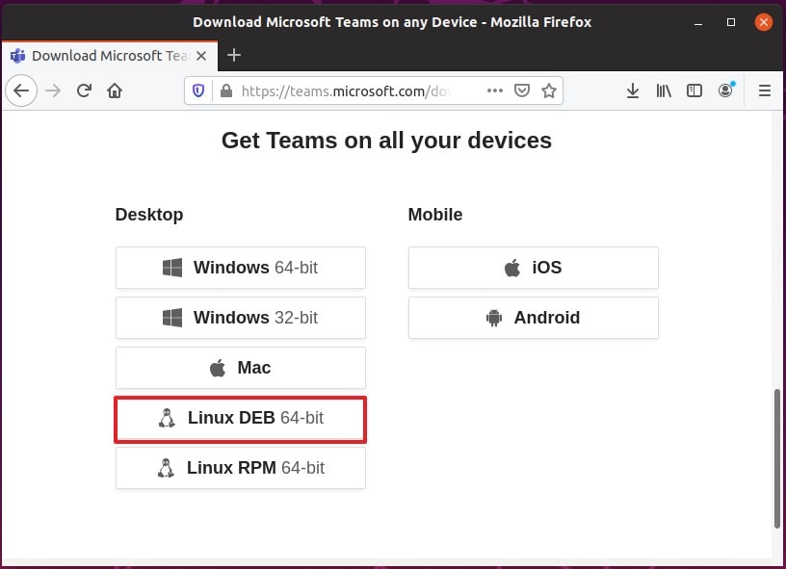Open the tracking protection shield icon
Viewport: 786px width, 569px height.
point(199,91)
